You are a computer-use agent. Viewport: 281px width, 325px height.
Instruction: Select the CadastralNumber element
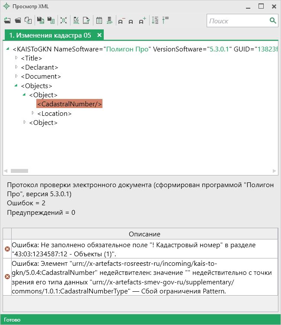coord(69,104)
